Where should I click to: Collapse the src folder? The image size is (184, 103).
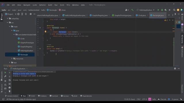coord(7,22)
